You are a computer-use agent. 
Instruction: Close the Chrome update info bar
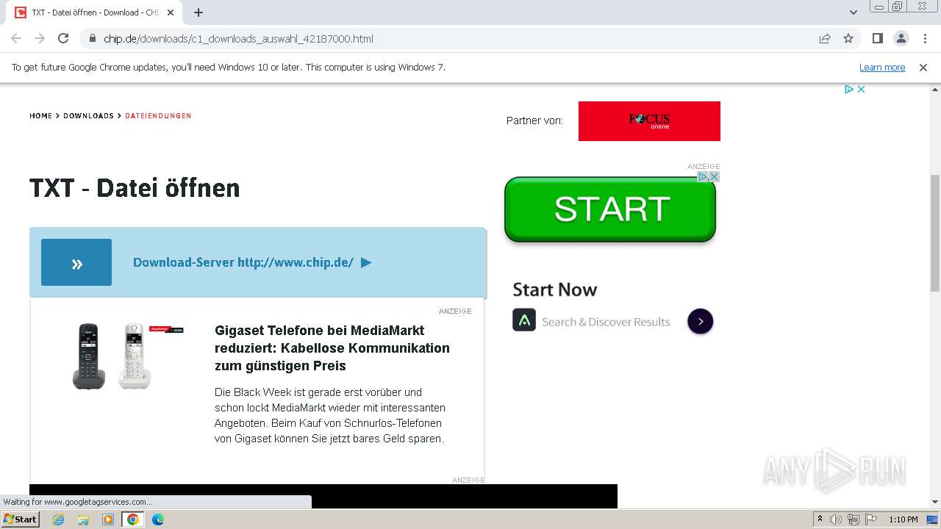pyautogui.click(x=923, y=67)
